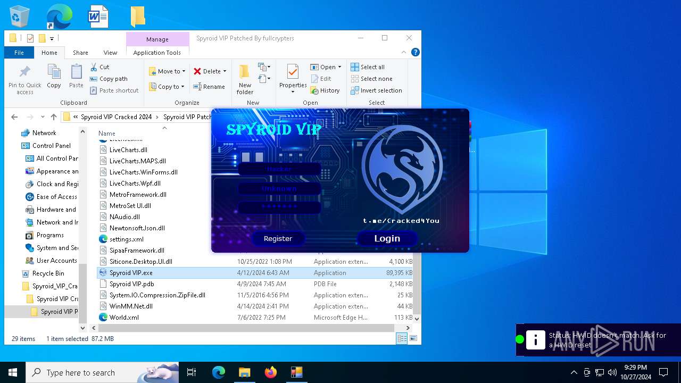Viewport: 681px width, 383px height.
Task: Click the Hacker username field
Action: [279, 169]
